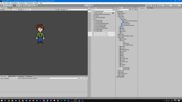Click the Project search-by-label icon
Viewport: 182px width, 102px height.
click(x=133, y=10)
